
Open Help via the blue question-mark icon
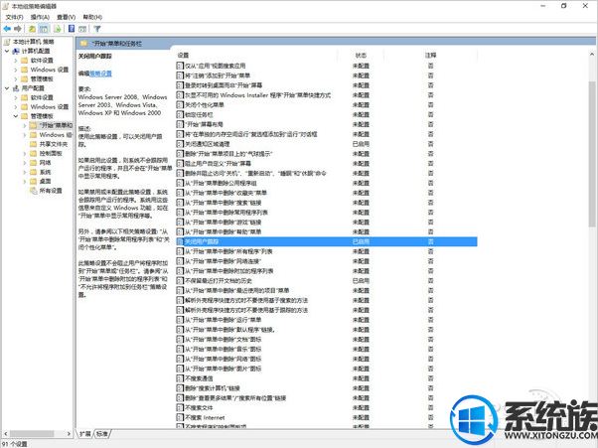point(72,29)
